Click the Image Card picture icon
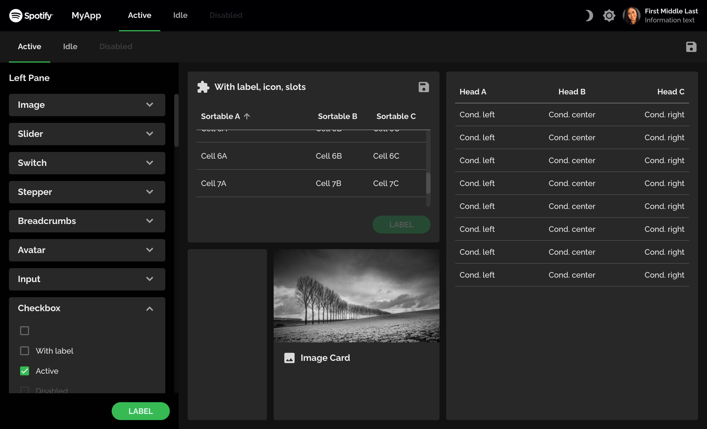This screenshot has width=707, height=429. [x=289, y=358]
